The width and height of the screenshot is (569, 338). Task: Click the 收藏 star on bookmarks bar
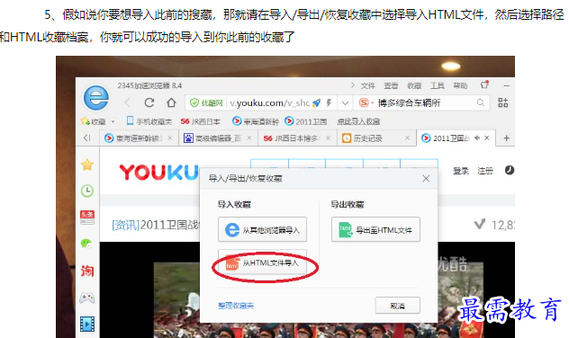point(93,121)
